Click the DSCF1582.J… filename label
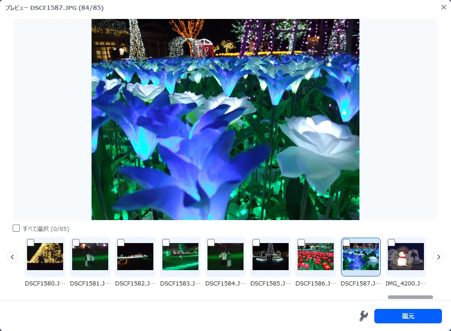Viewport: 451px width, 331px height. [x=135, y=283]
